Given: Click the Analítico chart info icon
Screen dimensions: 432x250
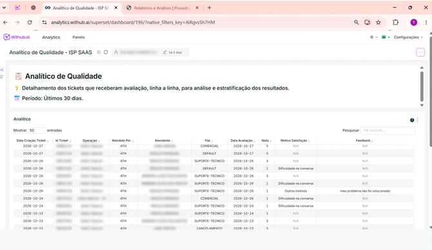Looking at the screenshot, I should click(412, 120).
